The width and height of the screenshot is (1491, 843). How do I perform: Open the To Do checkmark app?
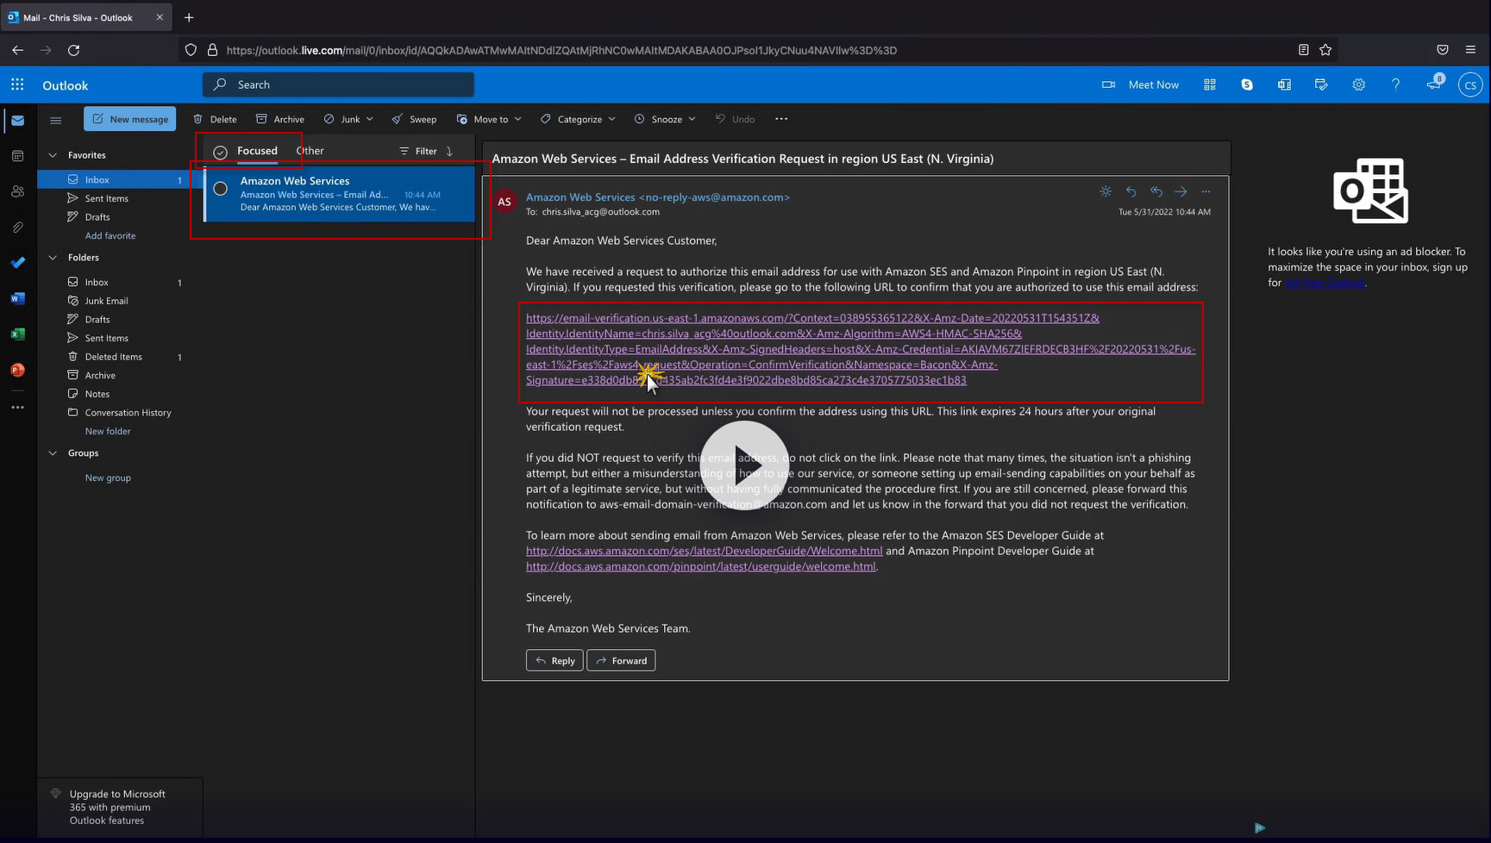click(x=17, y=262)
